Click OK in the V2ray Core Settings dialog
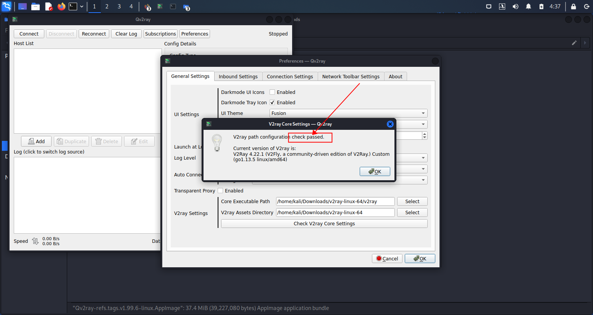This screenshot has height=315, width=593. click(x=375, y=171)
